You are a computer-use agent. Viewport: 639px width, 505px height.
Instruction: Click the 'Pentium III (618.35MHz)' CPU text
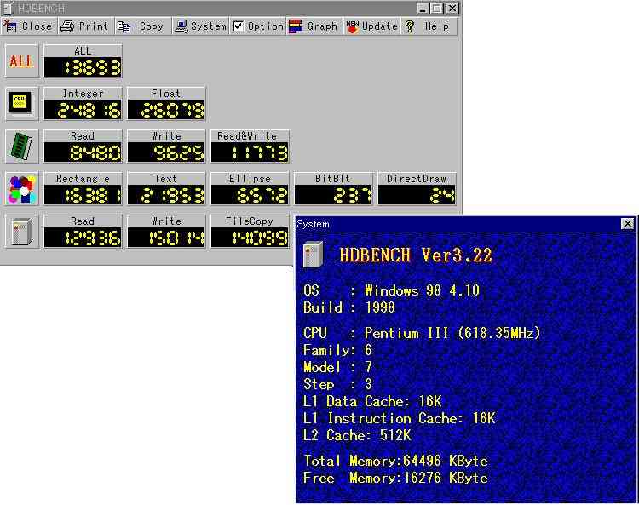coord(452,333)
